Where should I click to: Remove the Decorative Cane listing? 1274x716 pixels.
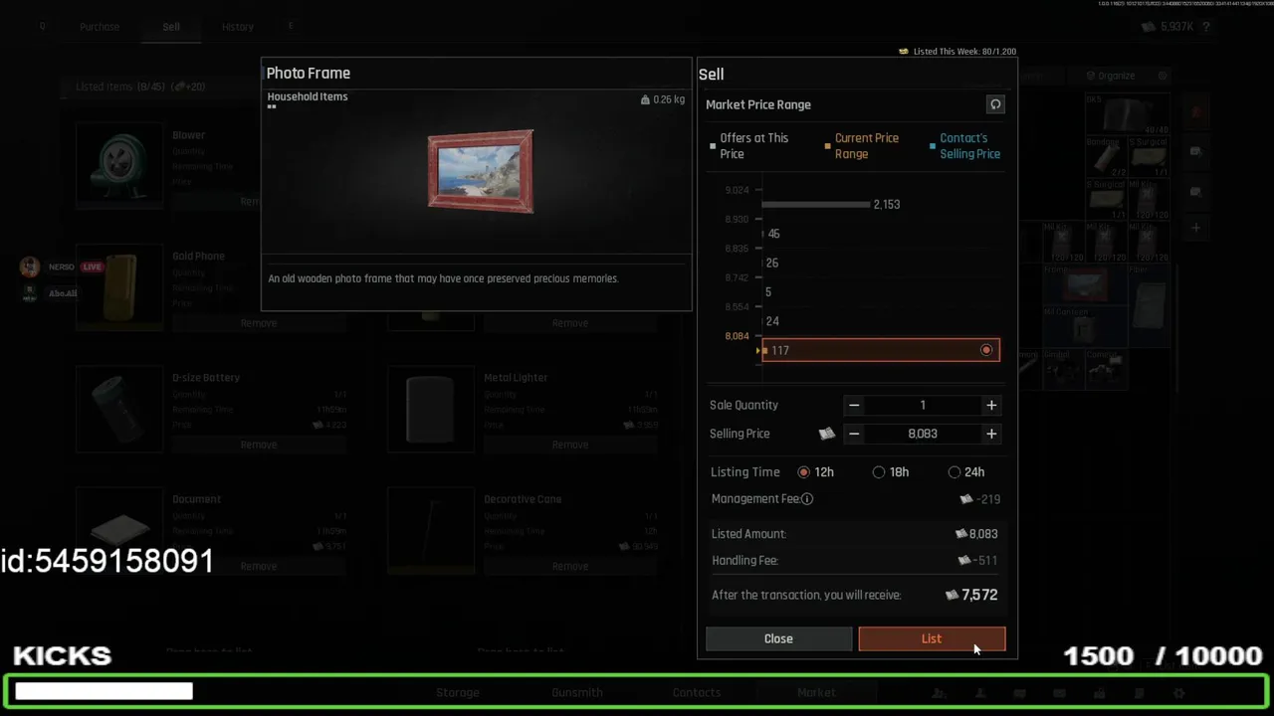pyautogui.click(x=570, y=566)
